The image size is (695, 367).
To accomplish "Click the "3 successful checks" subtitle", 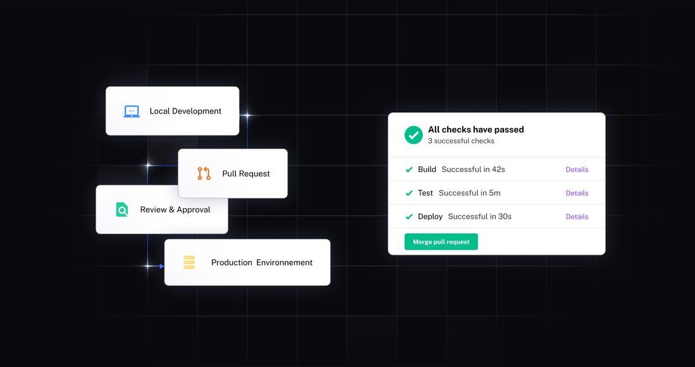I will [x=461, y=141].
